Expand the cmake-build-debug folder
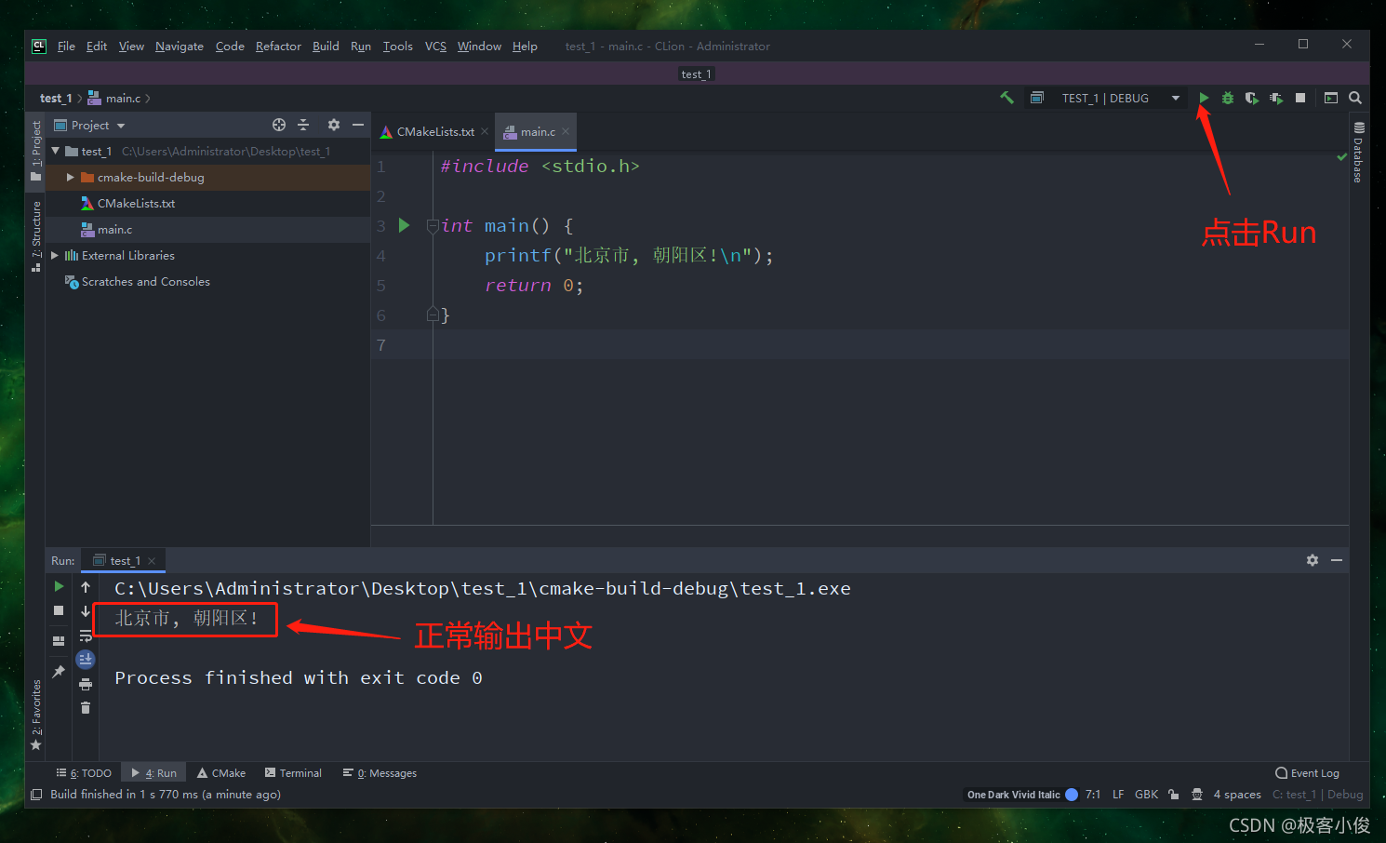The height and width of the screenshot is (843, 1386). (70, 177)
